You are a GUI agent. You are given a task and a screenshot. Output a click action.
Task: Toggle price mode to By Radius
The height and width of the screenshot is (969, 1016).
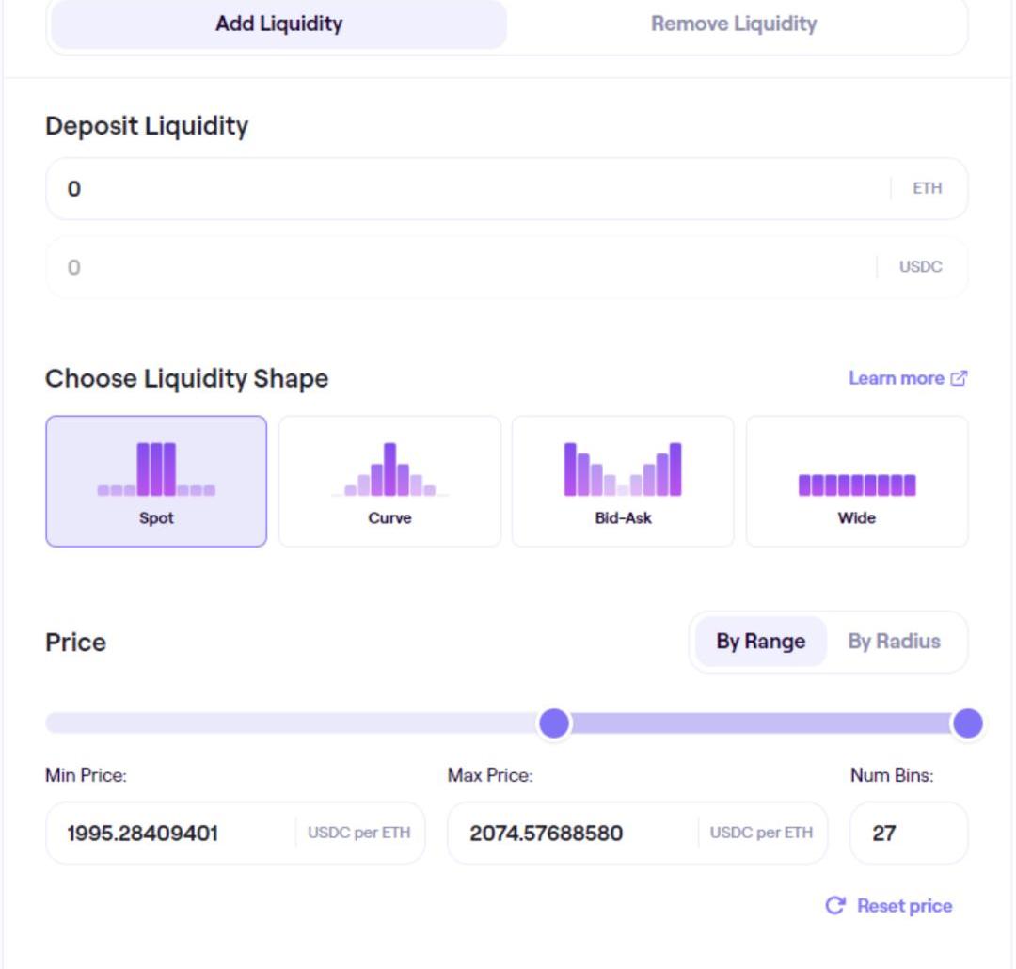894,642
